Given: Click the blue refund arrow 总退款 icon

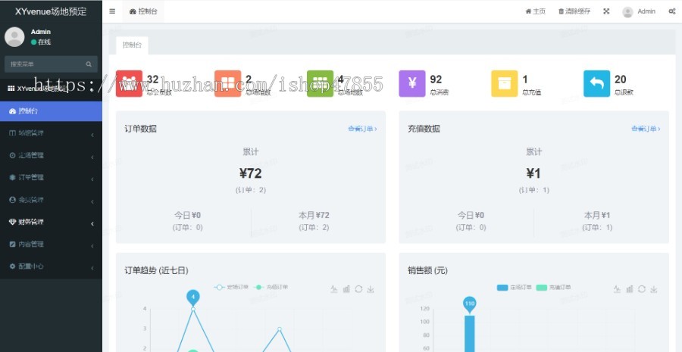Looking at the screenshot, I should click(597, 83).
